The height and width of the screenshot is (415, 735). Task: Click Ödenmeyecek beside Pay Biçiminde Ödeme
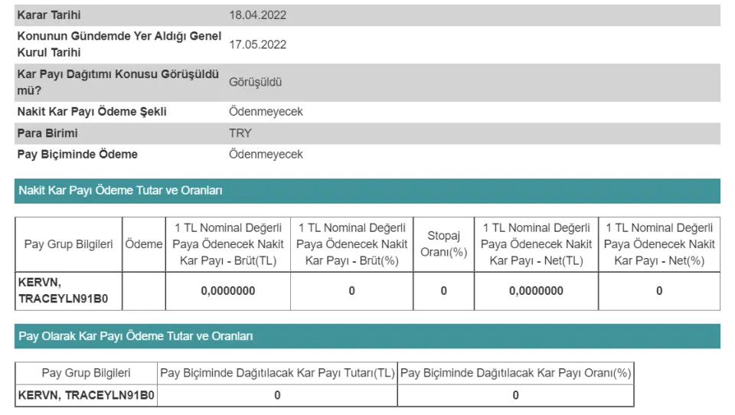coord(266,155)
